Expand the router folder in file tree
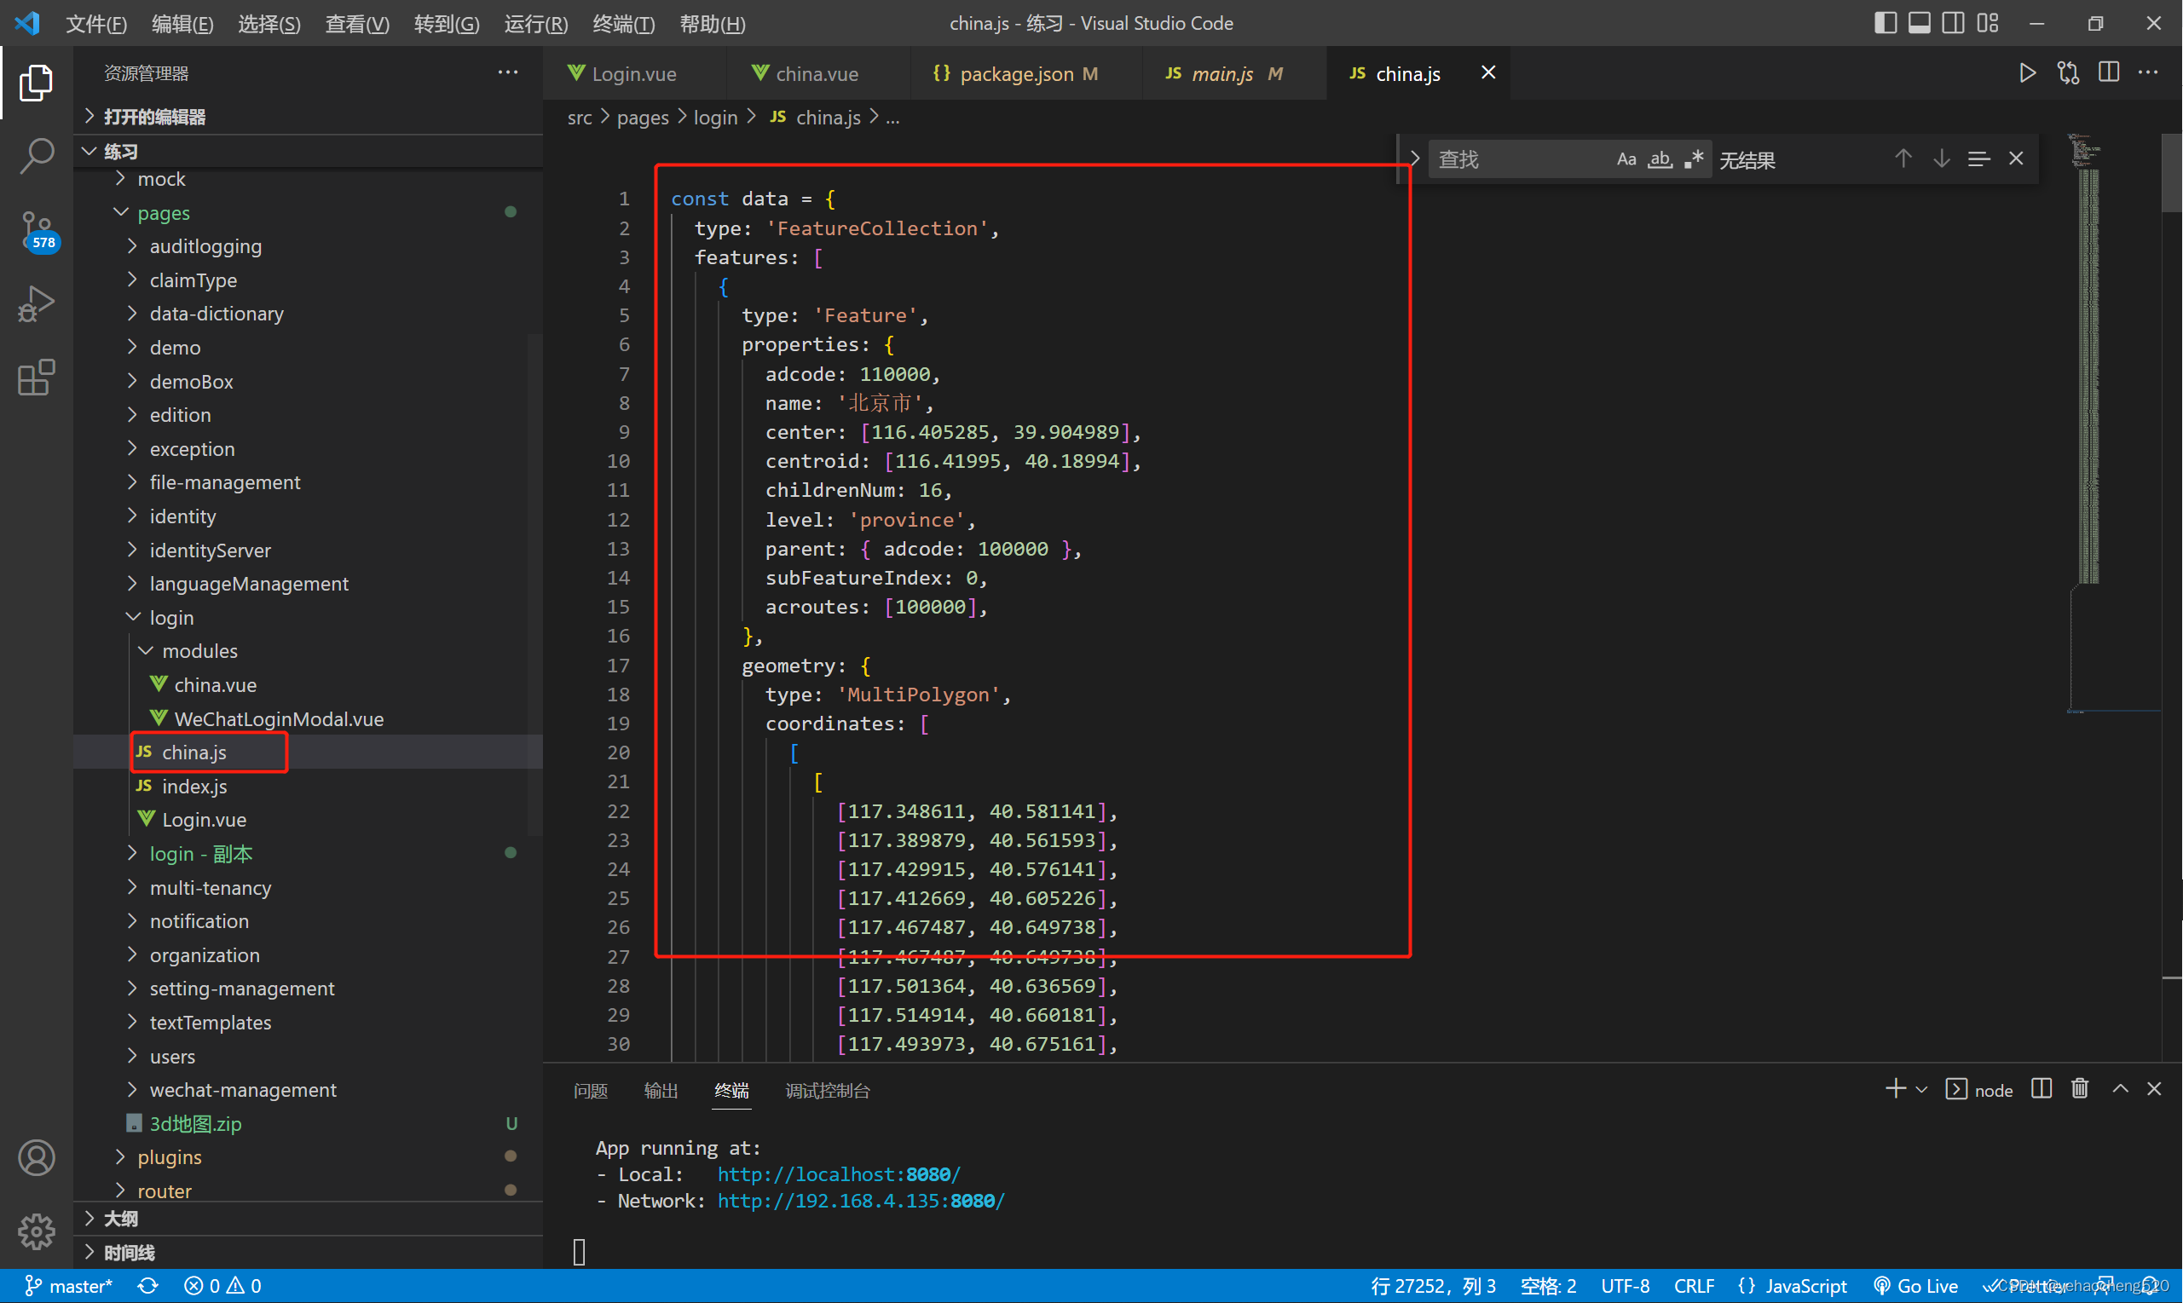The height and width of the screenshot is (1303, 2183). coord(129,1190)
